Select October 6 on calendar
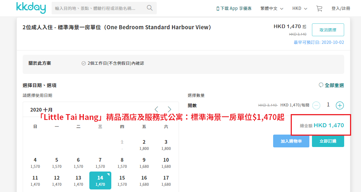Viewport: 361px width, 192px height. [x=78, y=163]
